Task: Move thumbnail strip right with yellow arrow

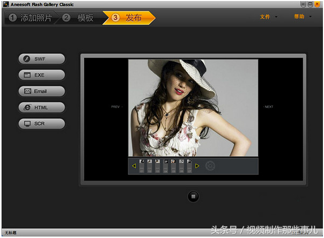Action: point(197,166)
